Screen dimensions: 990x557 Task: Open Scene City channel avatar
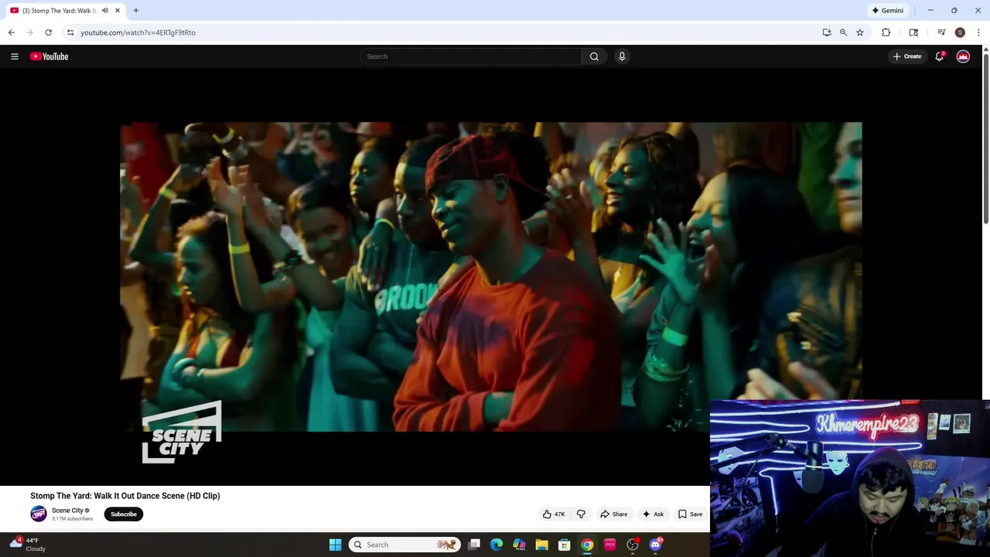(38, 514)
